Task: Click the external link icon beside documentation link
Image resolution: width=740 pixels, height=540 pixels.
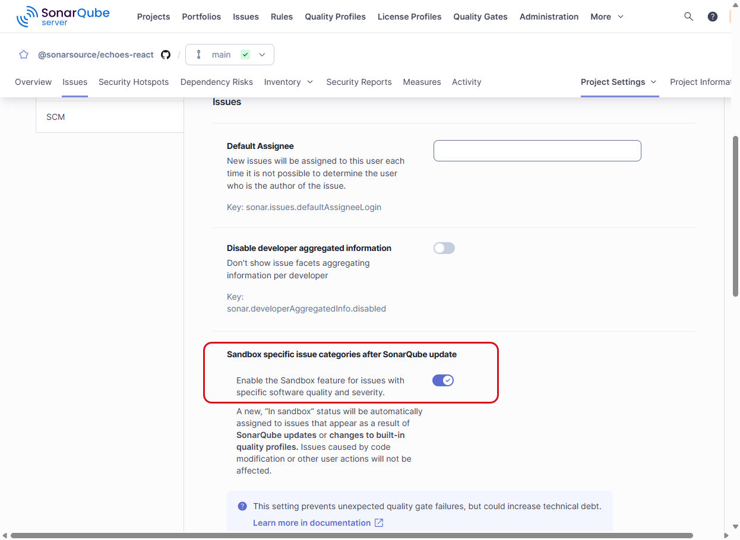Action: [x=378, y=523]
